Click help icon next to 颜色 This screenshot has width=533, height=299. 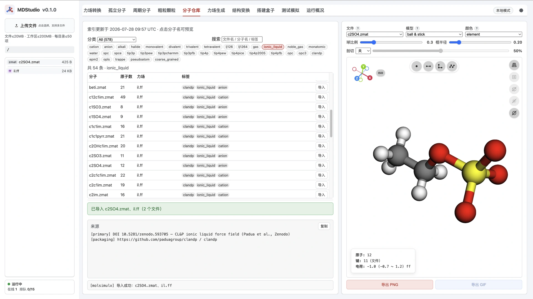coord(477,28)
